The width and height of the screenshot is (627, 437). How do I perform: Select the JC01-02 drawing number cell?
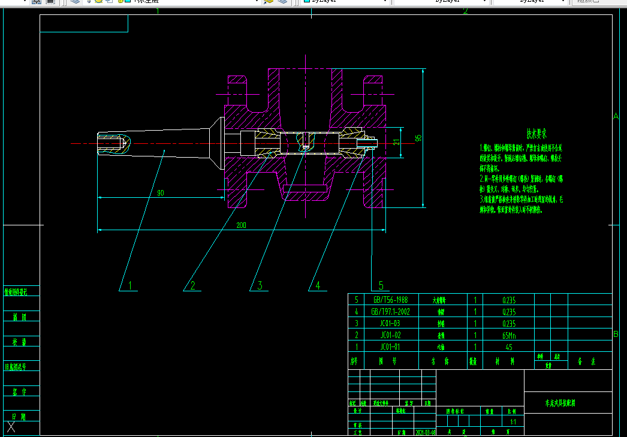tap(390, 335)
